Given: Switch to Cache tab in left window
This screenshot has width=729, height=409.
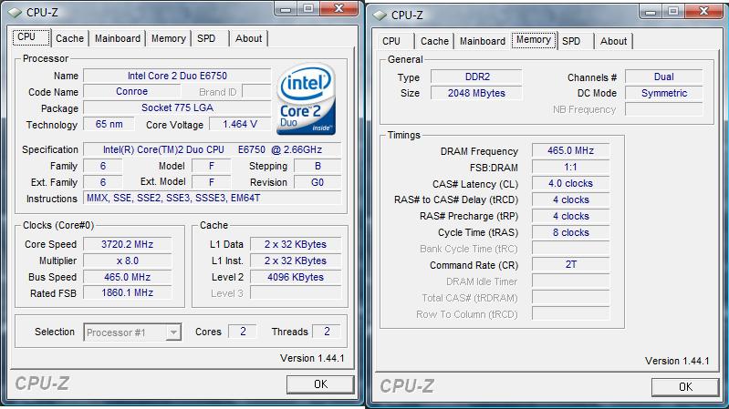Looking at the screenshot, I should [69, 38].
